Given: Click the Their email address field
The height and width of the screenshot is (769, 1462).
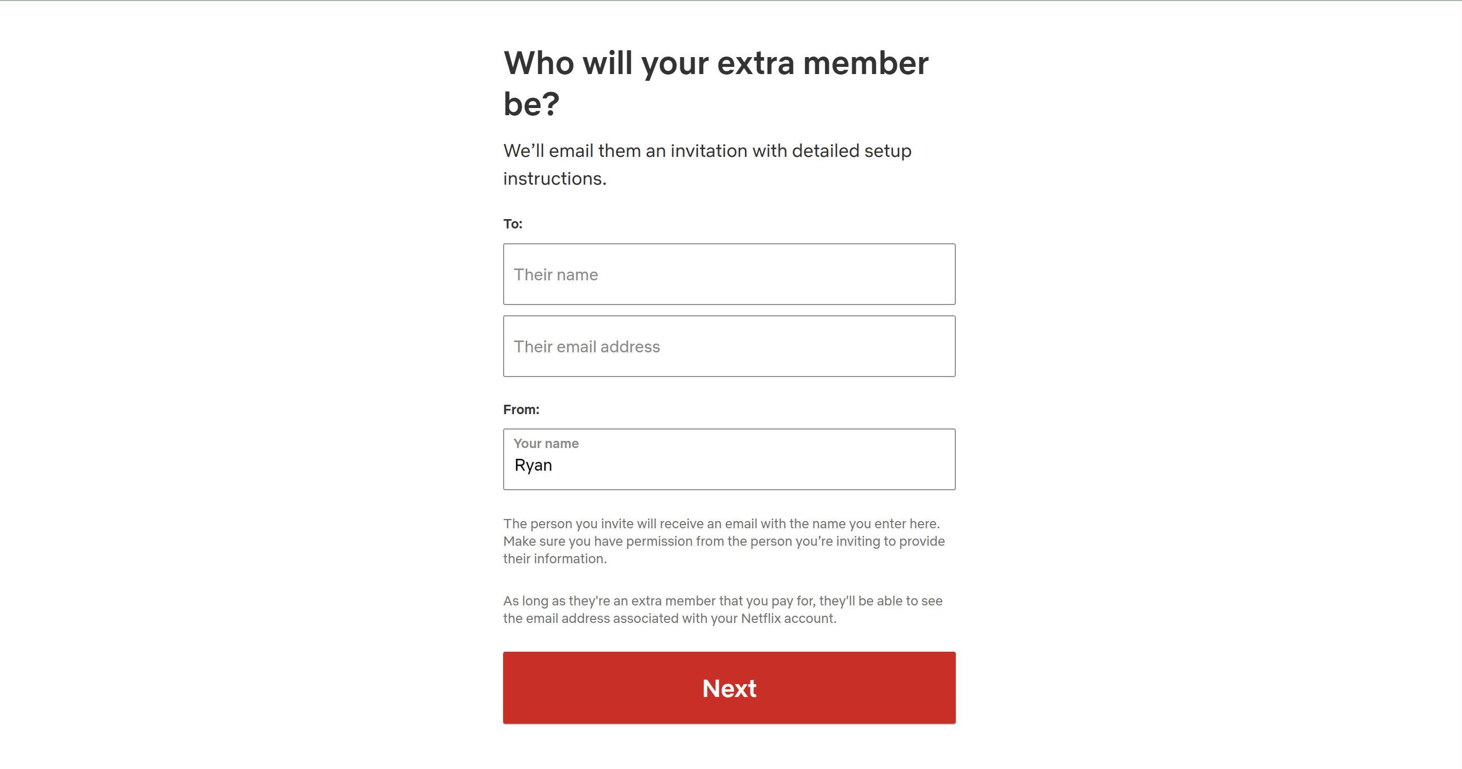Looking at the screenshot, I should (x=729, y=346).
